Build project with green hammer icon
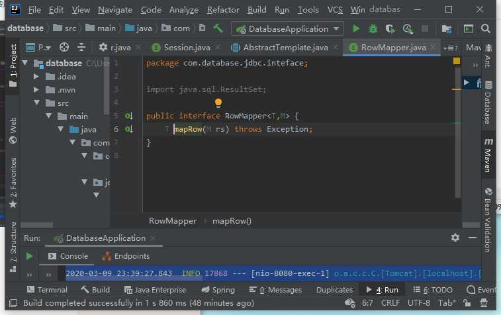The image size is (501, 315). click(x=218, y=28)
